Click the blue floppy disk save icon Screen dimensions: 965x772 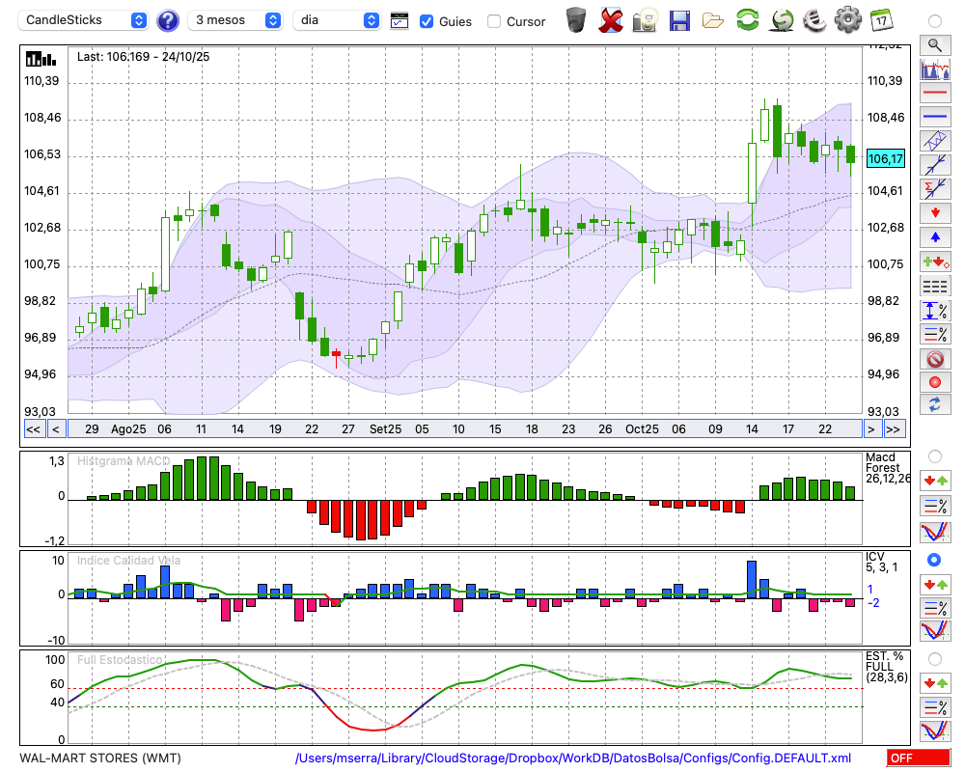(x=679, y=19)
